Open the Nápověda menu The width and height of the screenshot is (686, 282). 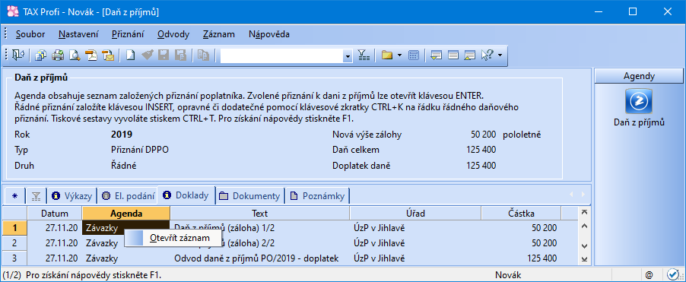[x=268, y=34]
